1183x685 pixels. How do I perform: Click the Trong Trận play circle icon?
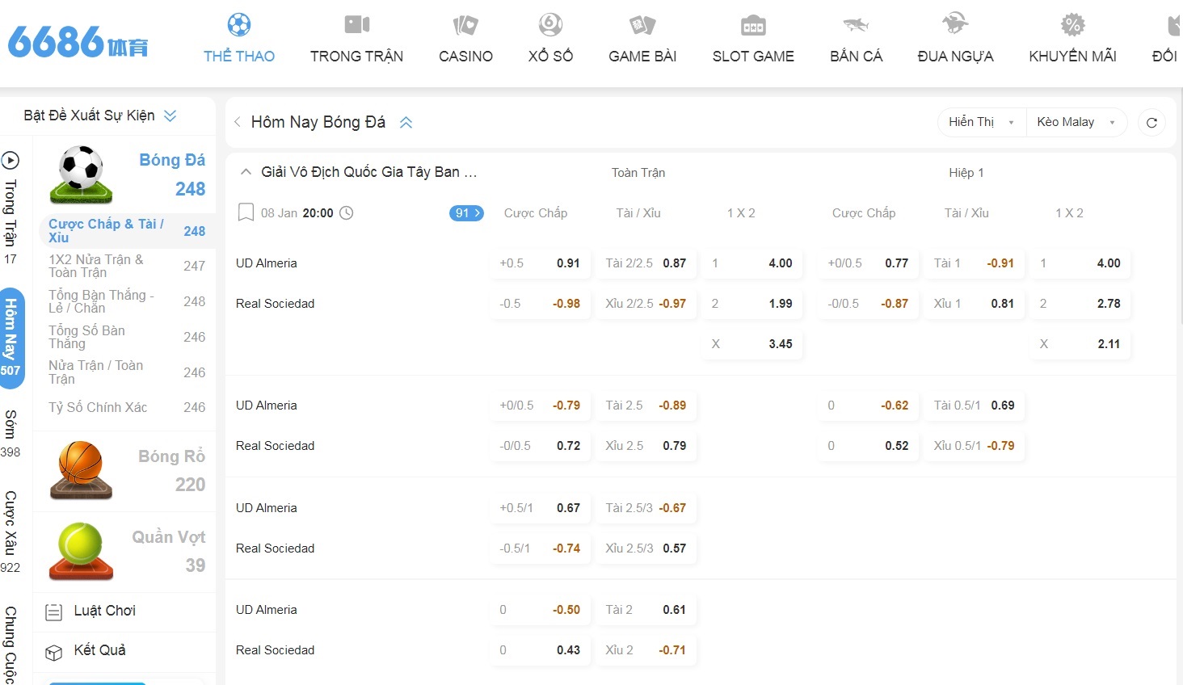10,160
